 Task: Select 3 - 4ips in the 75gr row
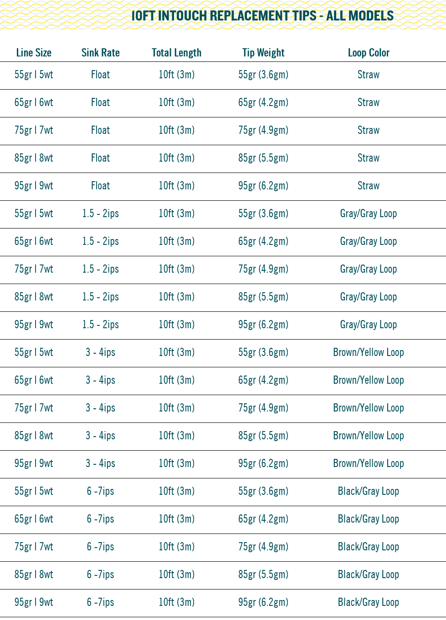101,408
